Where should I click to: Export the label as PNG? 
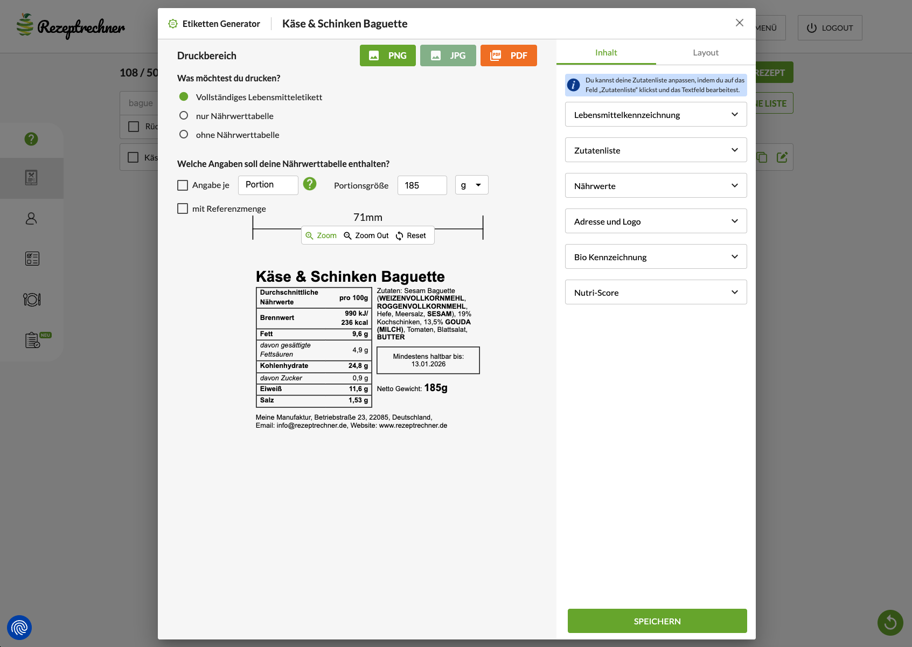pos(387,55)
